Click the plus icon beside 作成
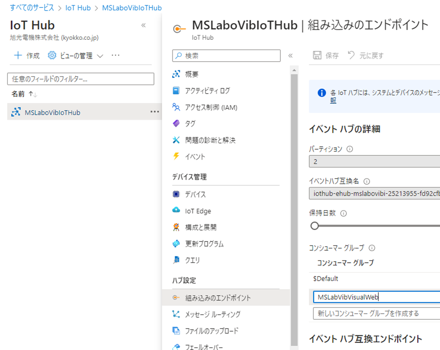The width and height of the screenshot is (440, 350). pos(18,55)
